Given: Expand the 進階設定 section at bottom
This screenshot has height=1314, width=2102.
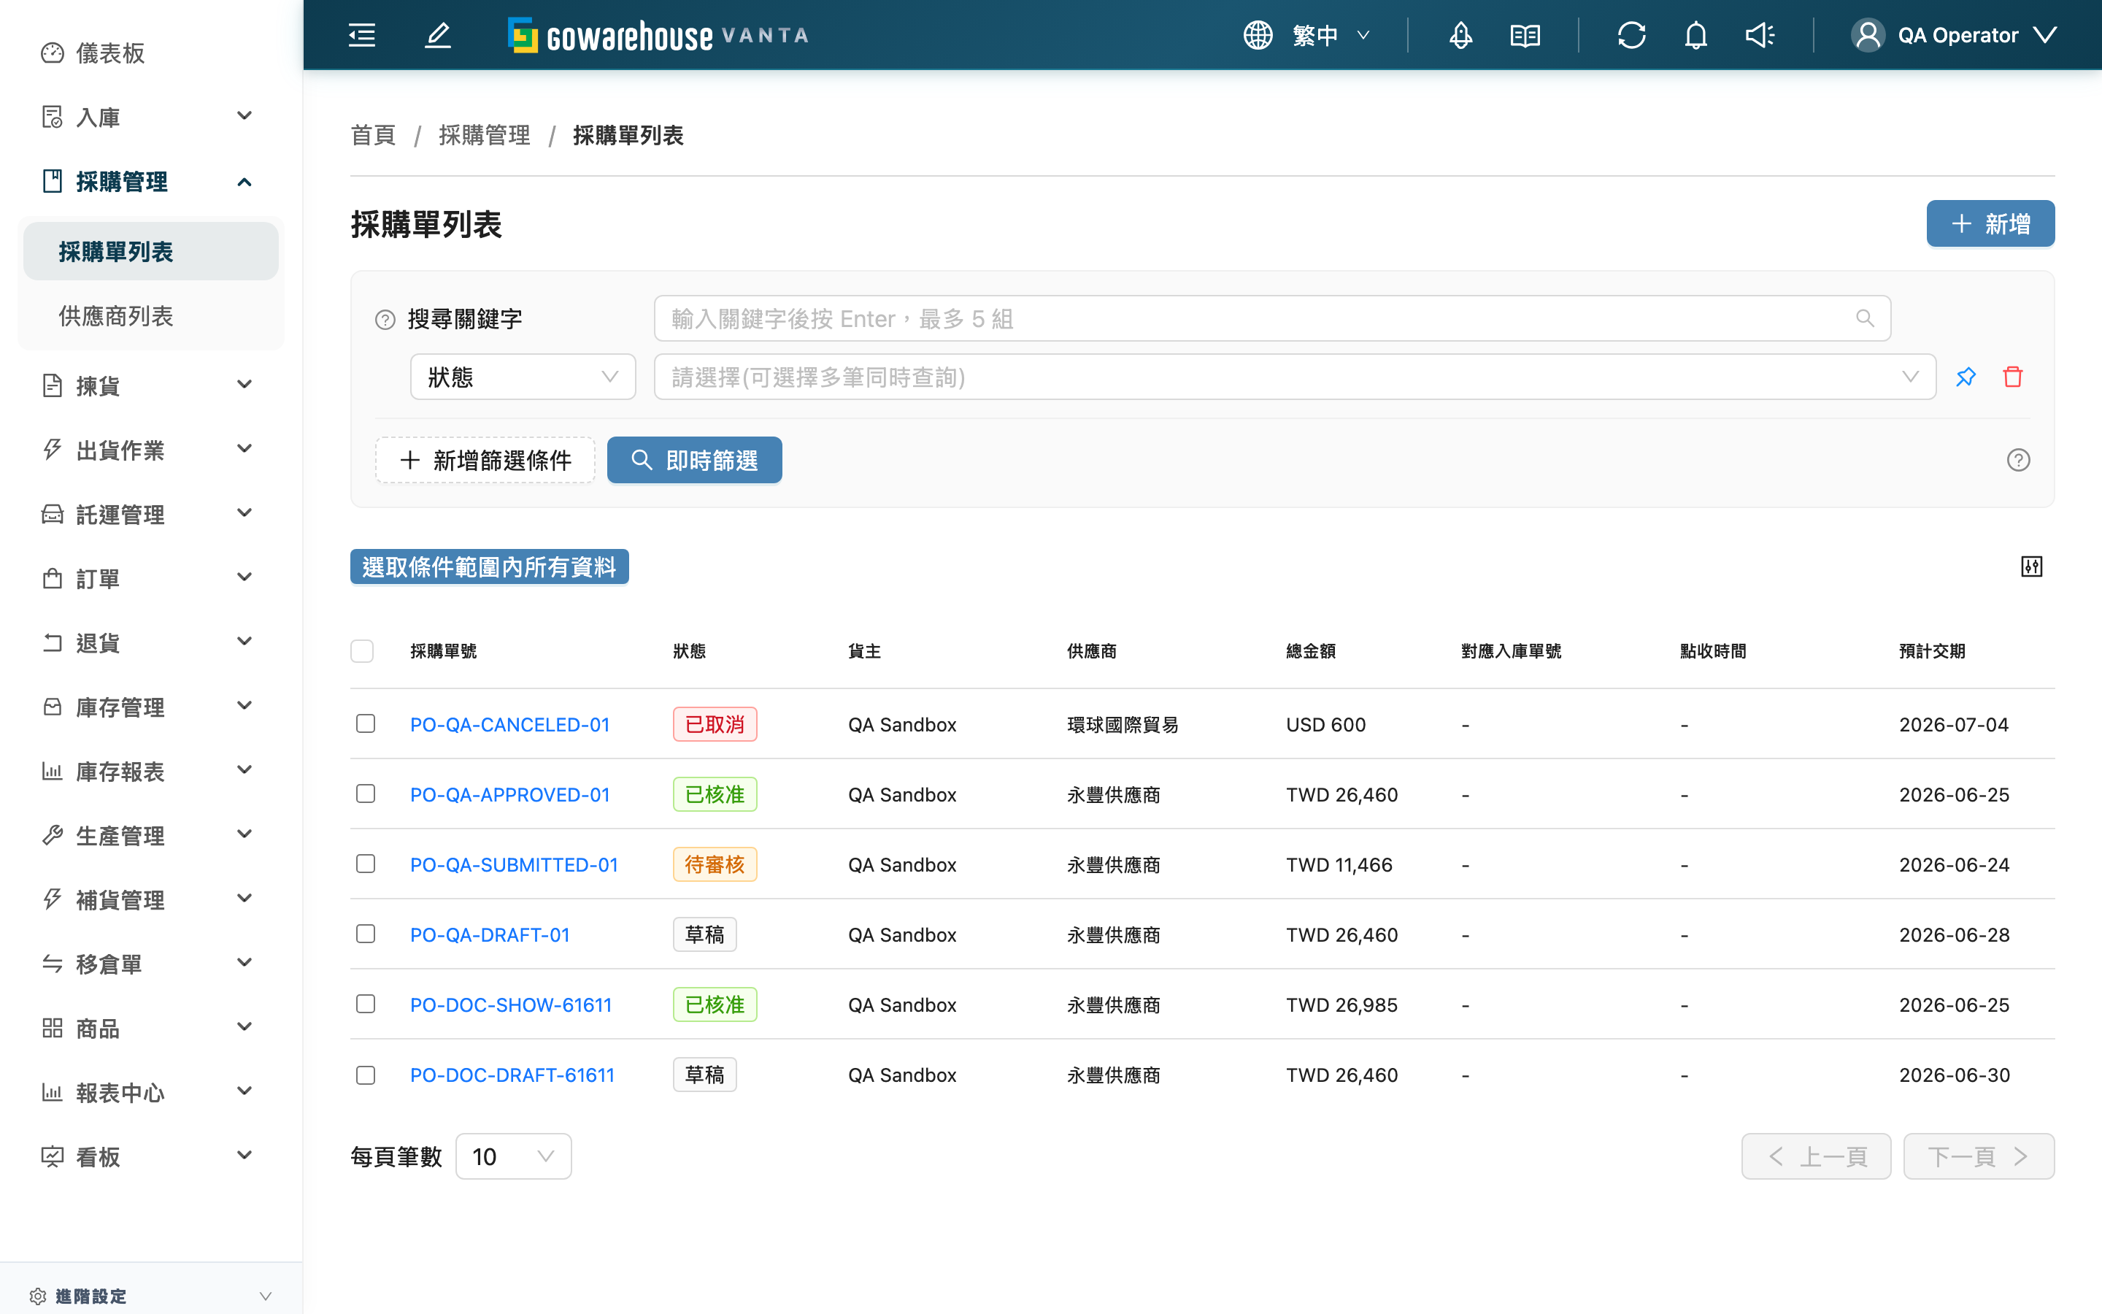Looking at the screenshot, I should point(266,1296).
